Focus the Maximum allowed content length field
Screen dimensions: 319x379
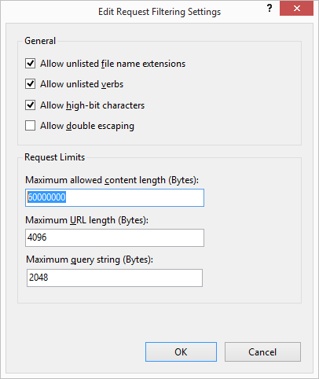(115, 197)
